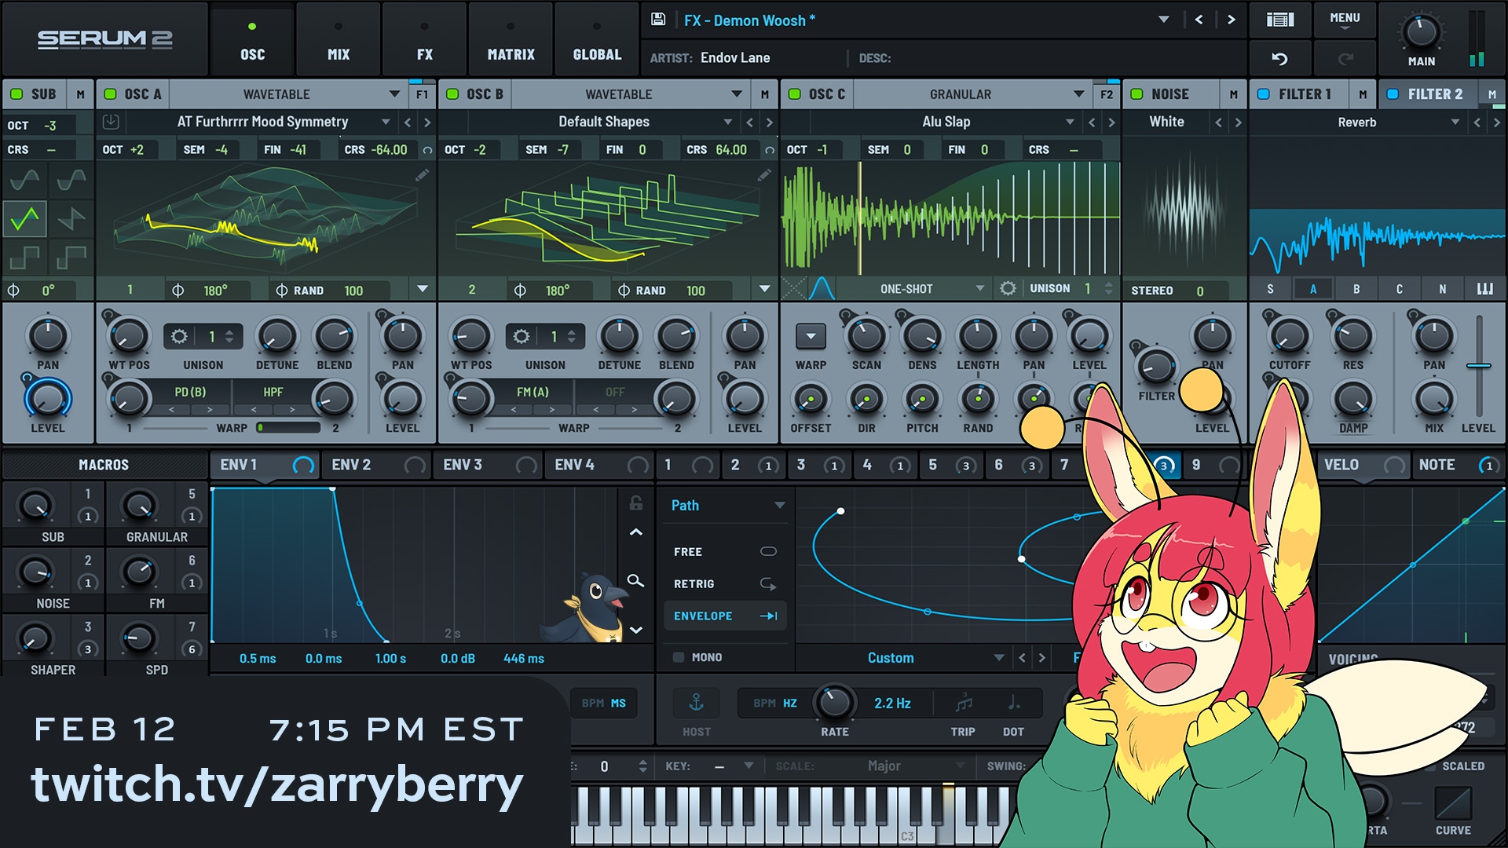Load the next preset arrow

(x=1231, y=20)
